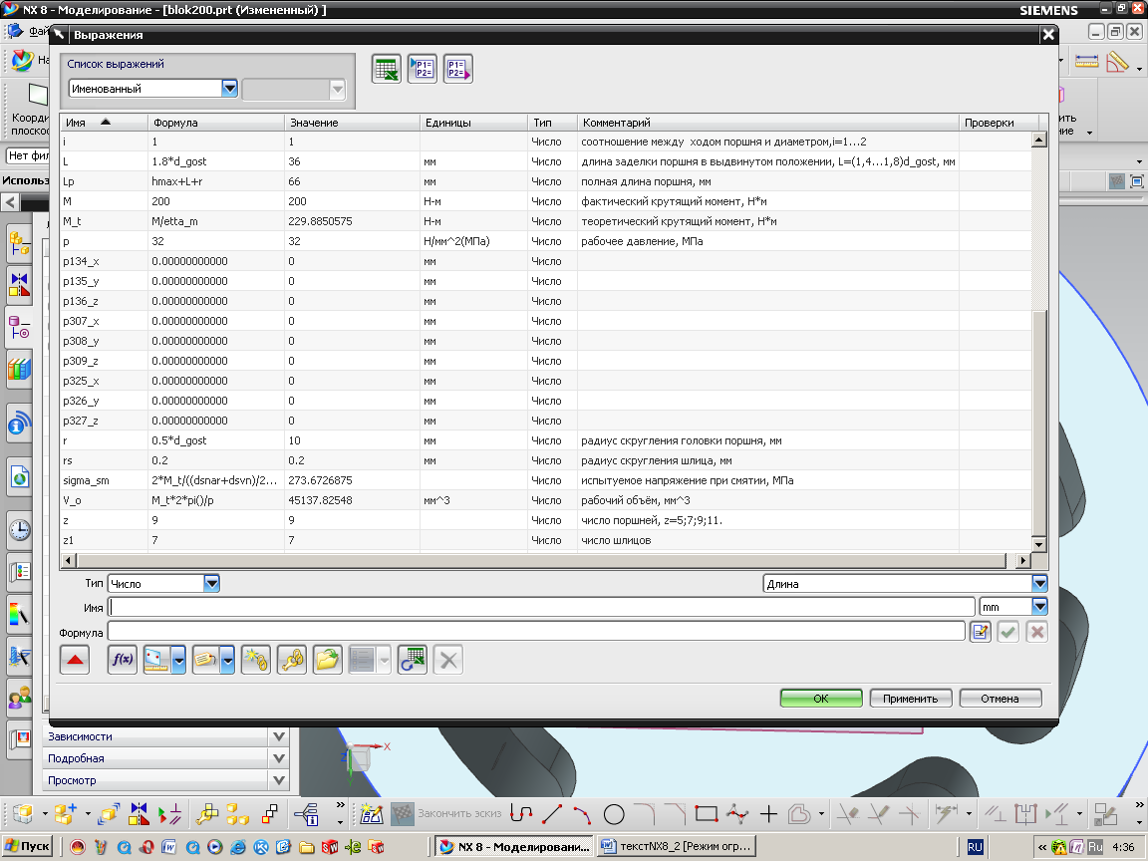Click the Значение column header
Screen dimensions: 1148x861
[352, 123]
